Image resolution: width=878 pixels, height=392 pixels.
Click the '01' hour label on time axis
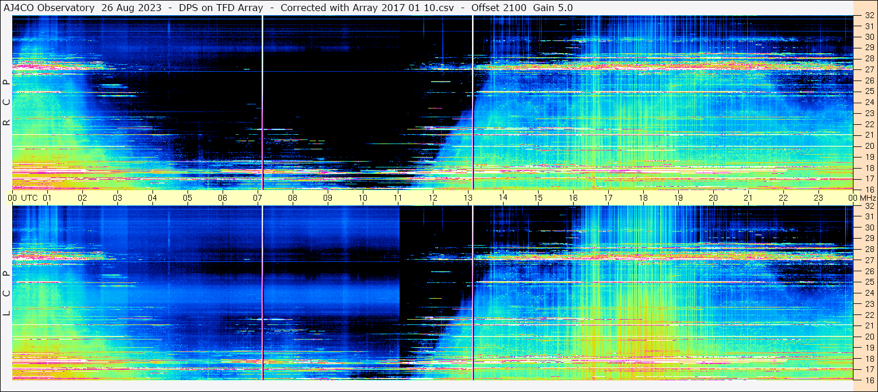tap(47, 198)
